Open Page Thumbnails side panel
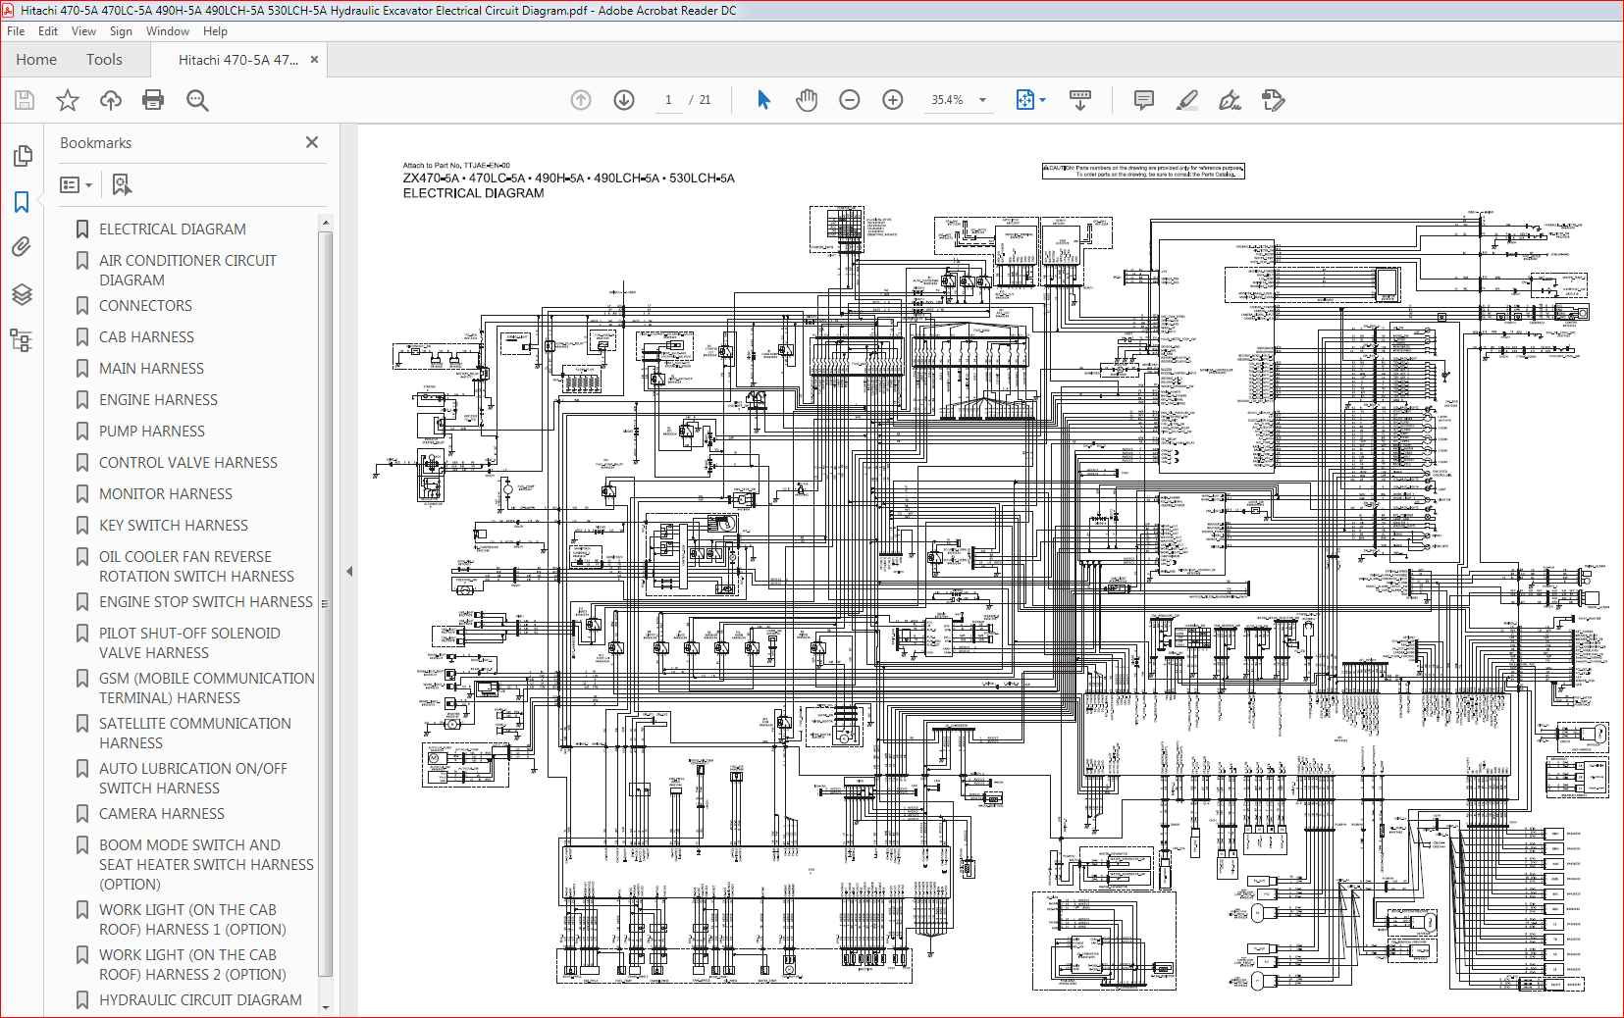This screenshot has height=1018, width=1624. point(22,156)
